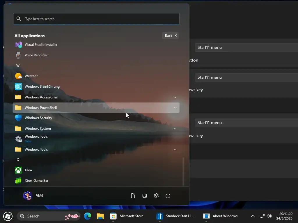This screenshot has height=223, width=298.
Task: Open Xbox Game Bar icon
Action: pyautogui.click(x=18, y=181)
